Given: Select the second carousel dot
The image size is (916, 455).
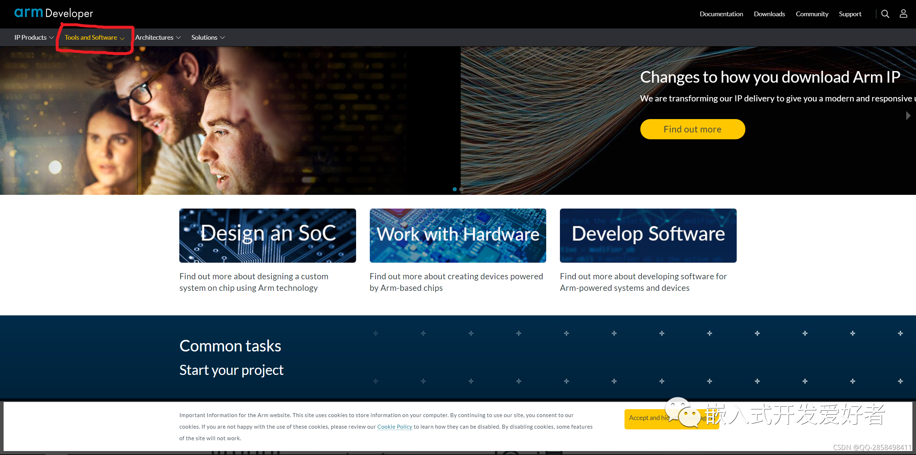Looking at the screenshot, I should [461, 189].
